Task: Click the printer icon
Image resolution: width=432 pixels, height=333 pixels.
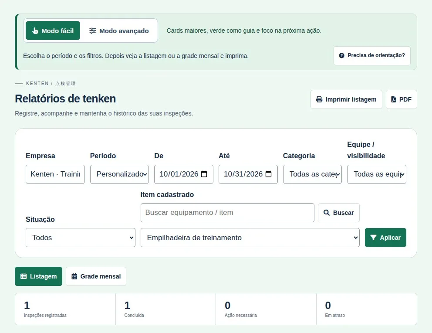Action: point(319,99)
